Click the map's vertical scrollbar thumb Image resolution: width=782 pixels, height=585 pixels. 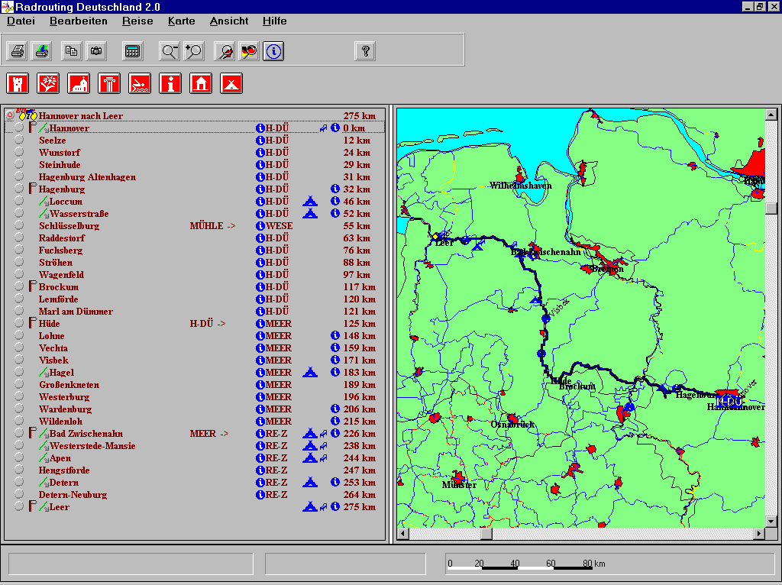[771, 208]
